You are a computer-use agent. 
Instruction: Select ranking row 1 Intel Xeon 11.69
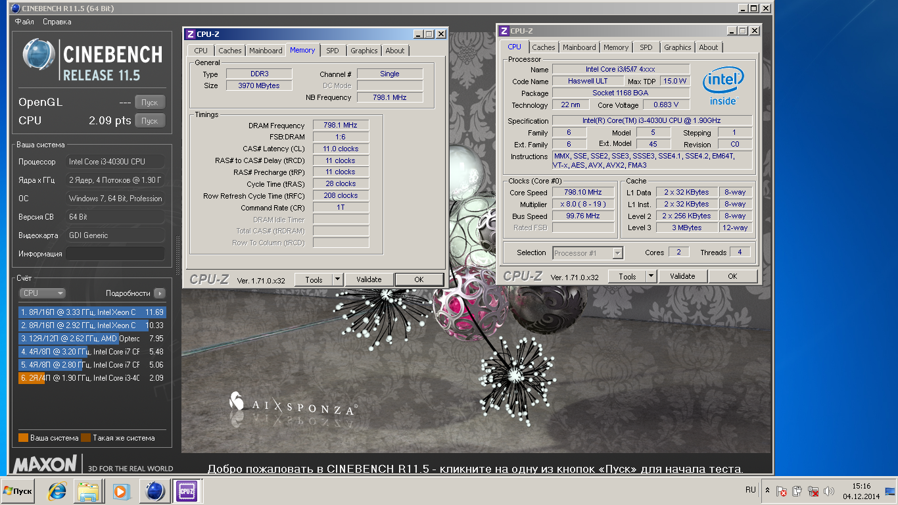[x=92, y=312]
